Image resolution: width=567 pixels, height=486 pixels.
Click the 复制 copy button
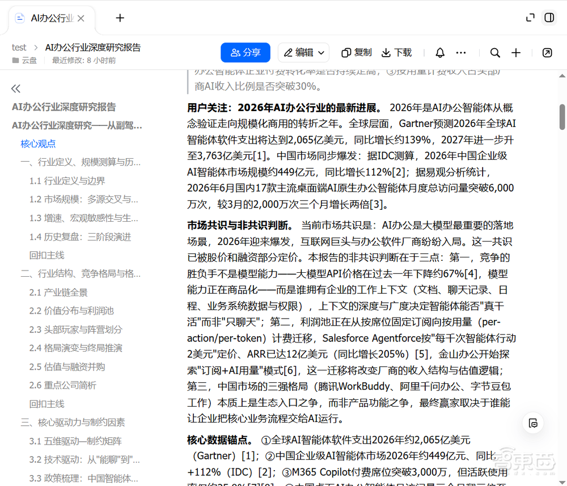357,53
